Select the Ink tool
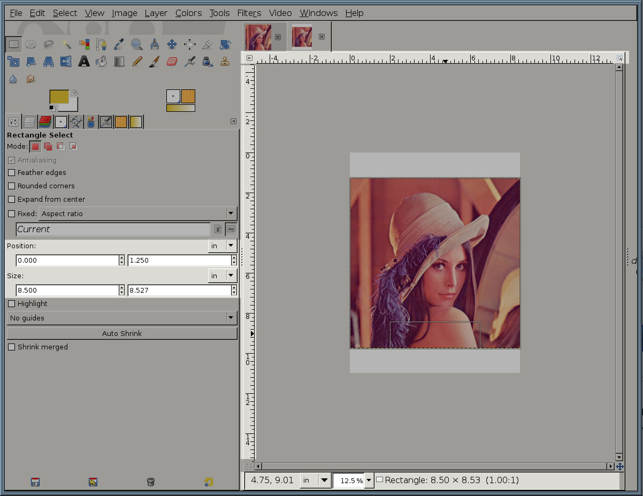 tap(208, 62)
